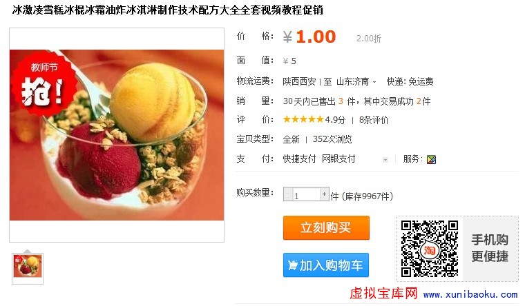Image resolution: width=525 pixels, height=306 pixels.
Task: Open the 8条评价 reviews link
Action: [374, 120]
